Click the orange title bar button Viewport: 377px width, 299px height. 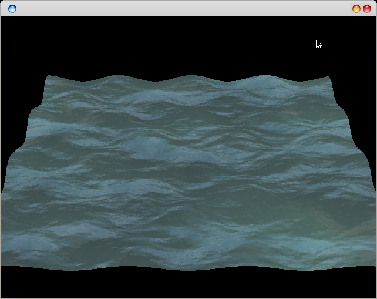click(x=356, y=9)
